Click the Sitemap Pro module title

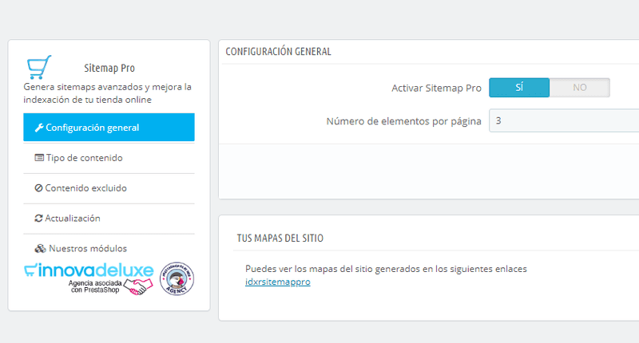pos(109,69)
